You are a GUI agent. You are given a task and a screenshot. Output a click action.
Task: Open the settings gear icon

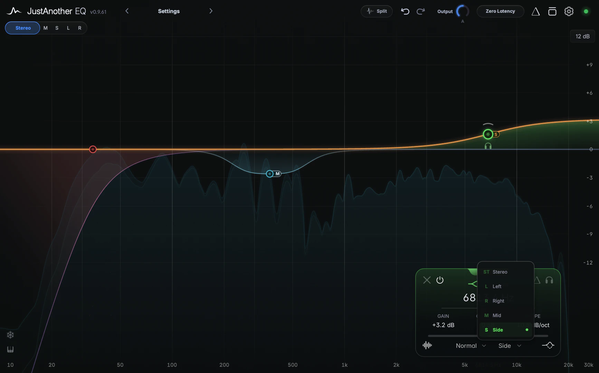coord(569,11)
